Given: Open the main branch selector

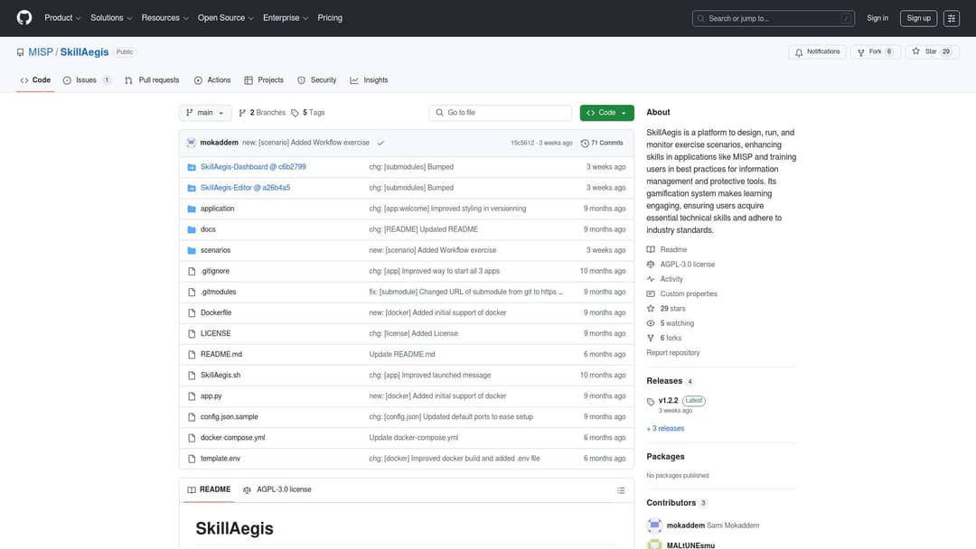Looking at the screenshot, I should tap(205, 113).
